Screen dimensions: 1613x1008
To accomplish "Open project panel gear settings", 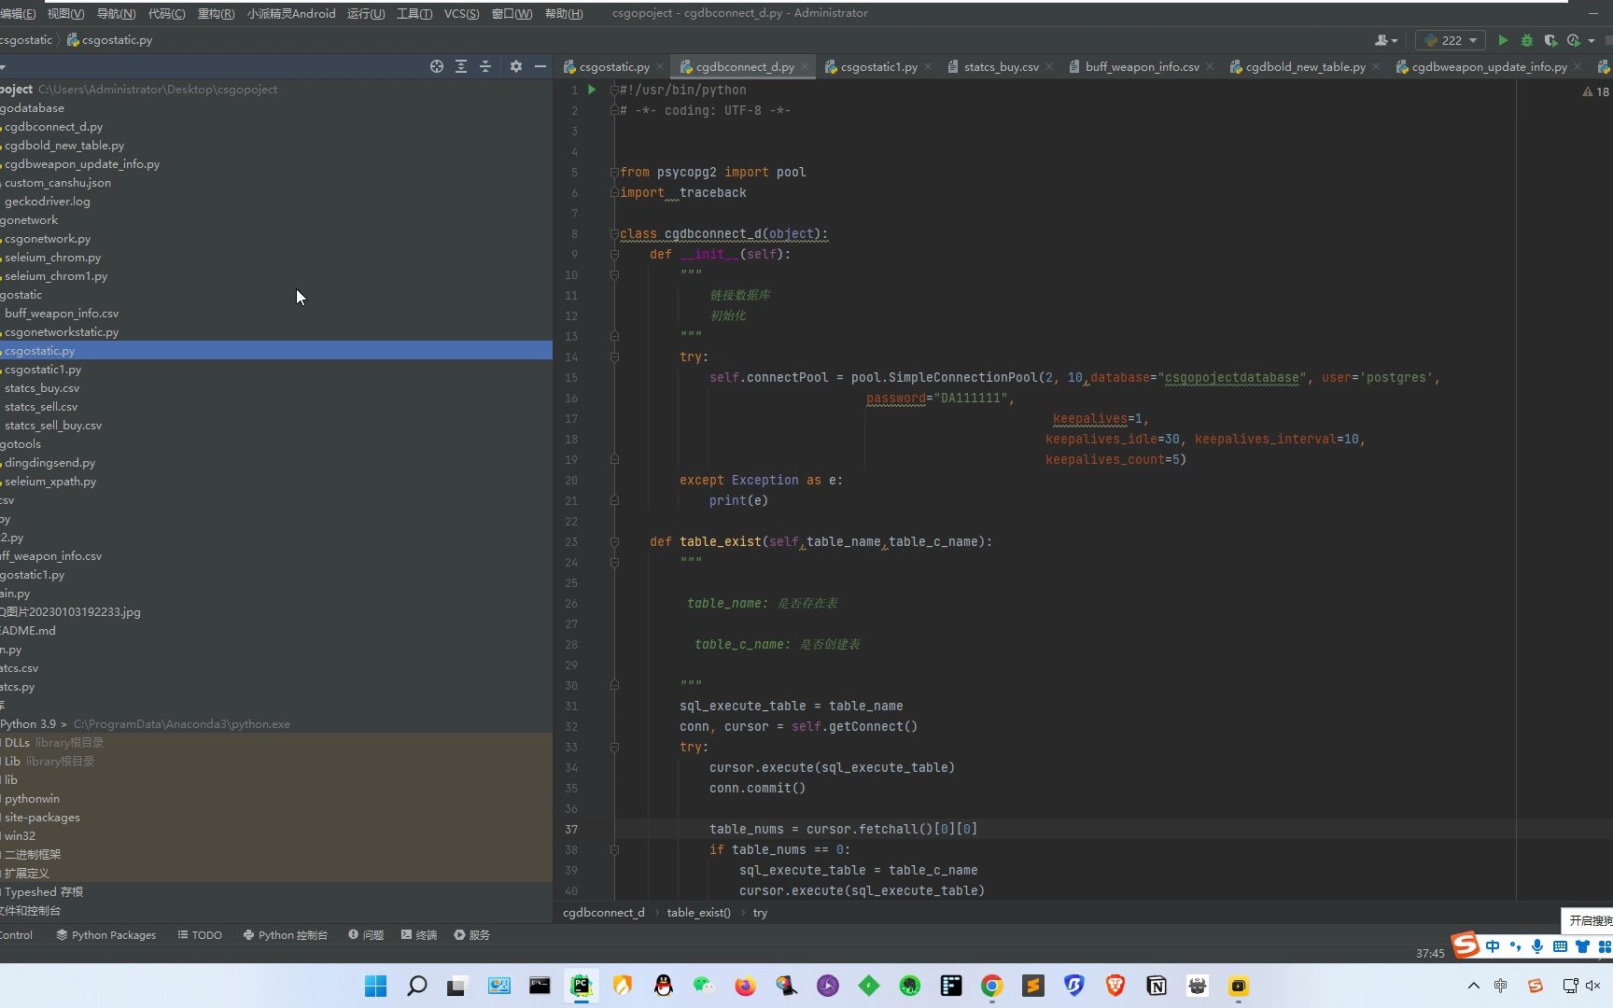I will [516, 66].
